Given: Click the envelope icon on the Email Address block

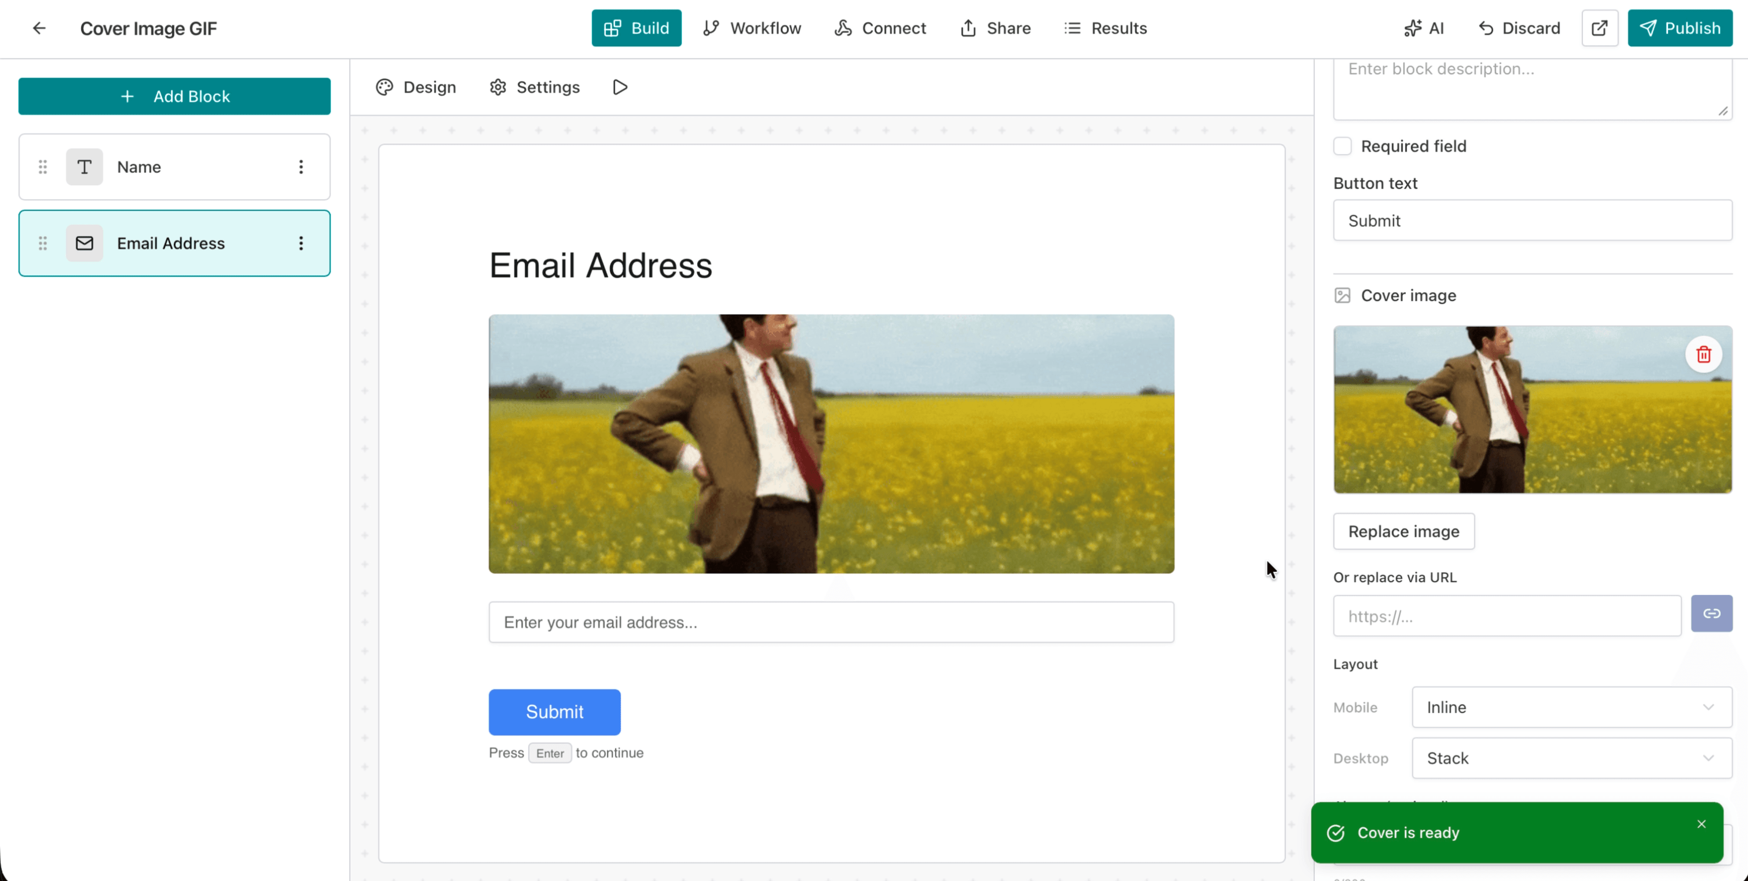Looking at the screenshot, I should 84,243.
